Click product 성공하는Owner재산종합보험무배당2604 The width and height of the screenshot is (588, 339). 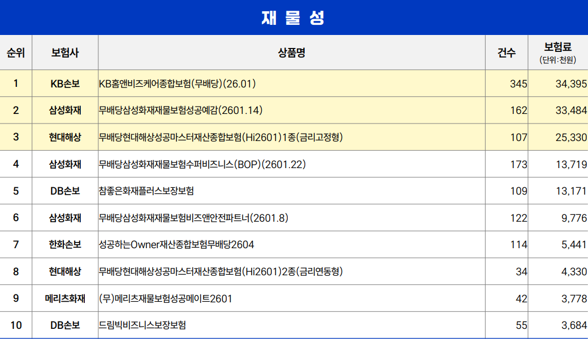click(176, 245)
